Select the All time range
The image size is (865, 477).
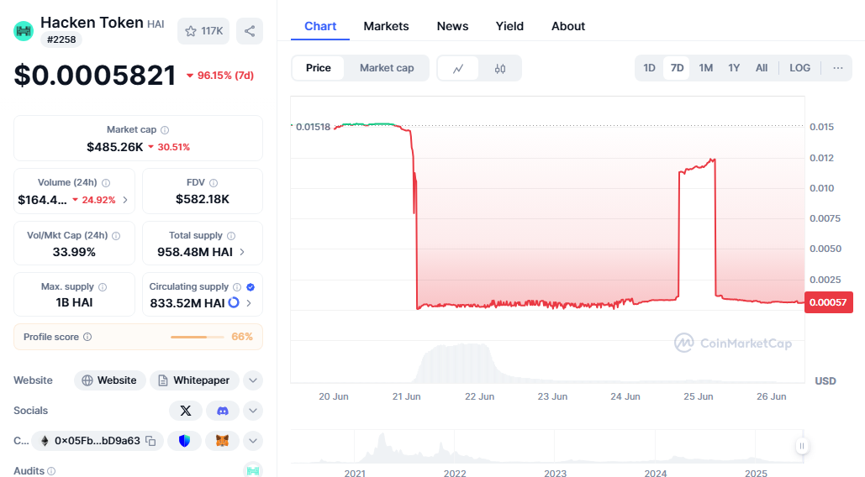click(x=762, y=68)
